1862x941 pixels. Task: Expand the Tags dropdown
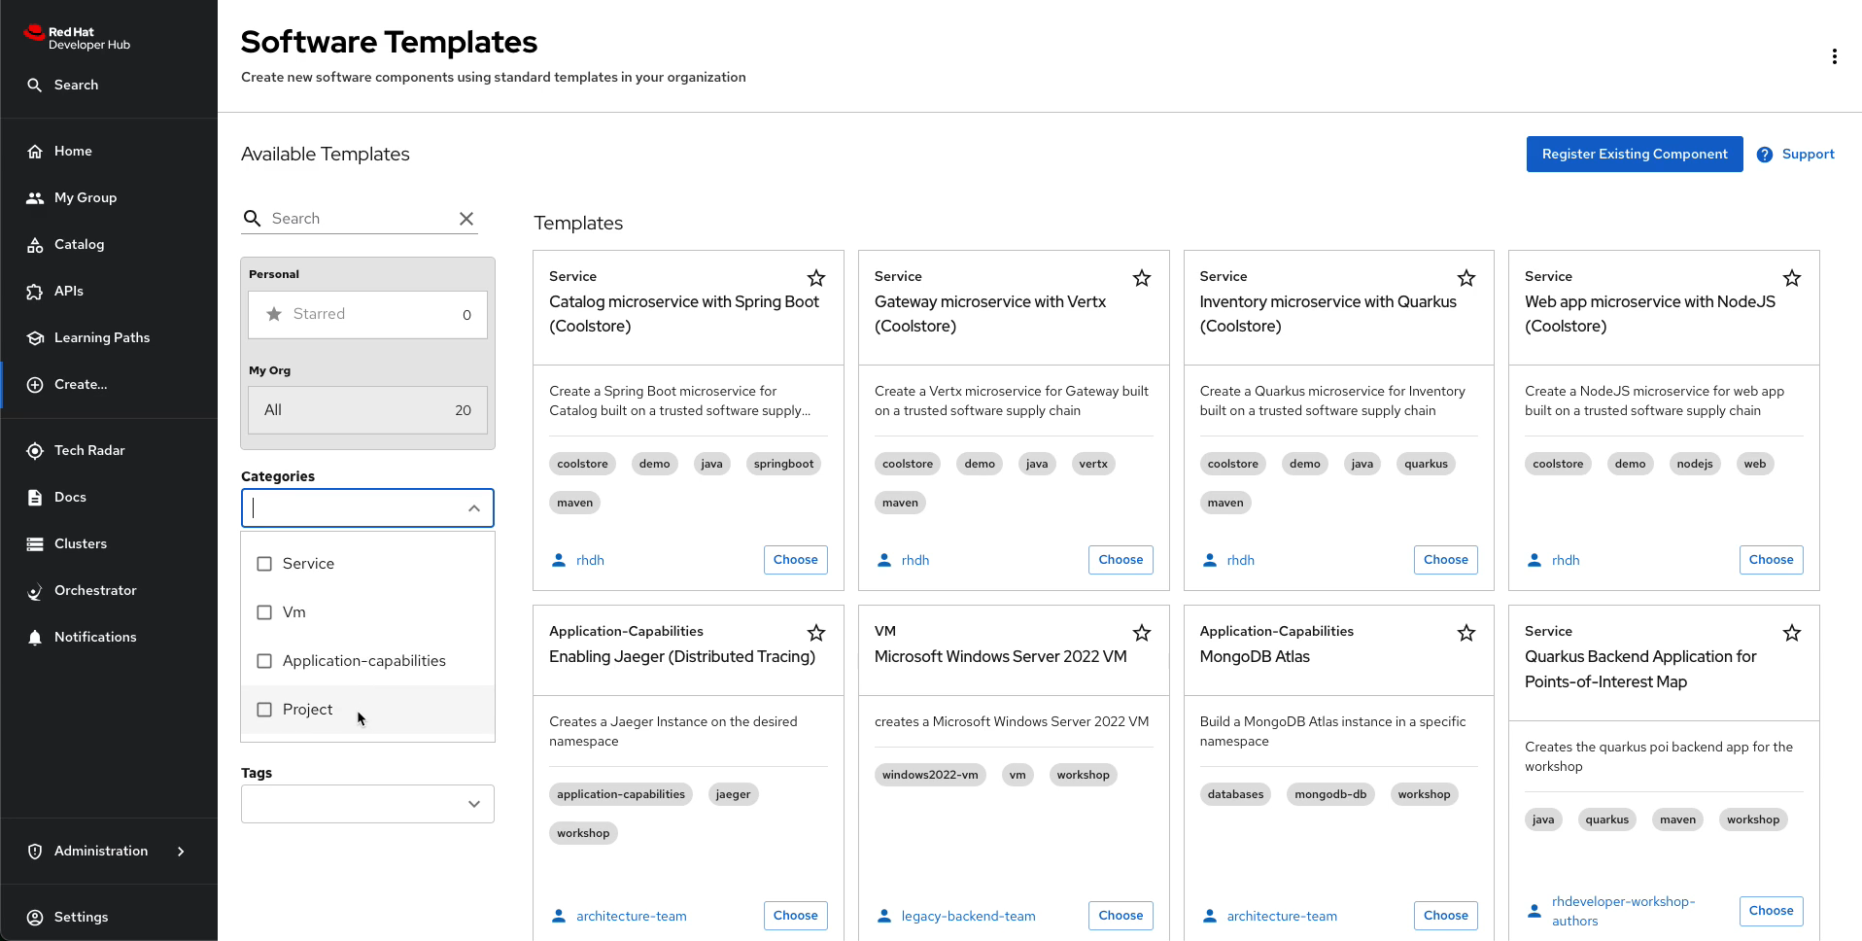coord(474,804)
